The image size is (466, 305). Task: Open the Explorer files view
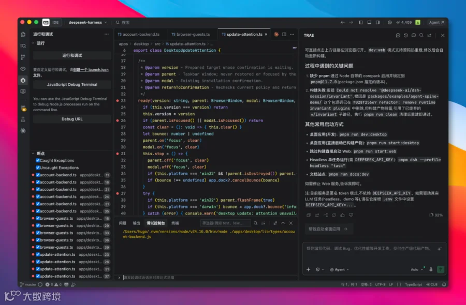click(23, 35)
